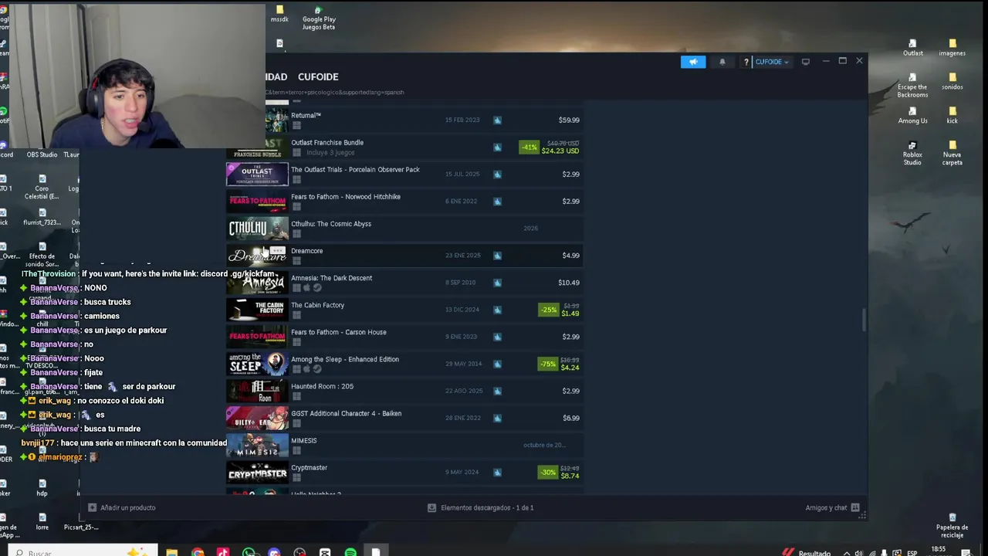Screen dimensions: 988x556
Task: Open TikTok from the taskbar
Action: click(223, 552)
